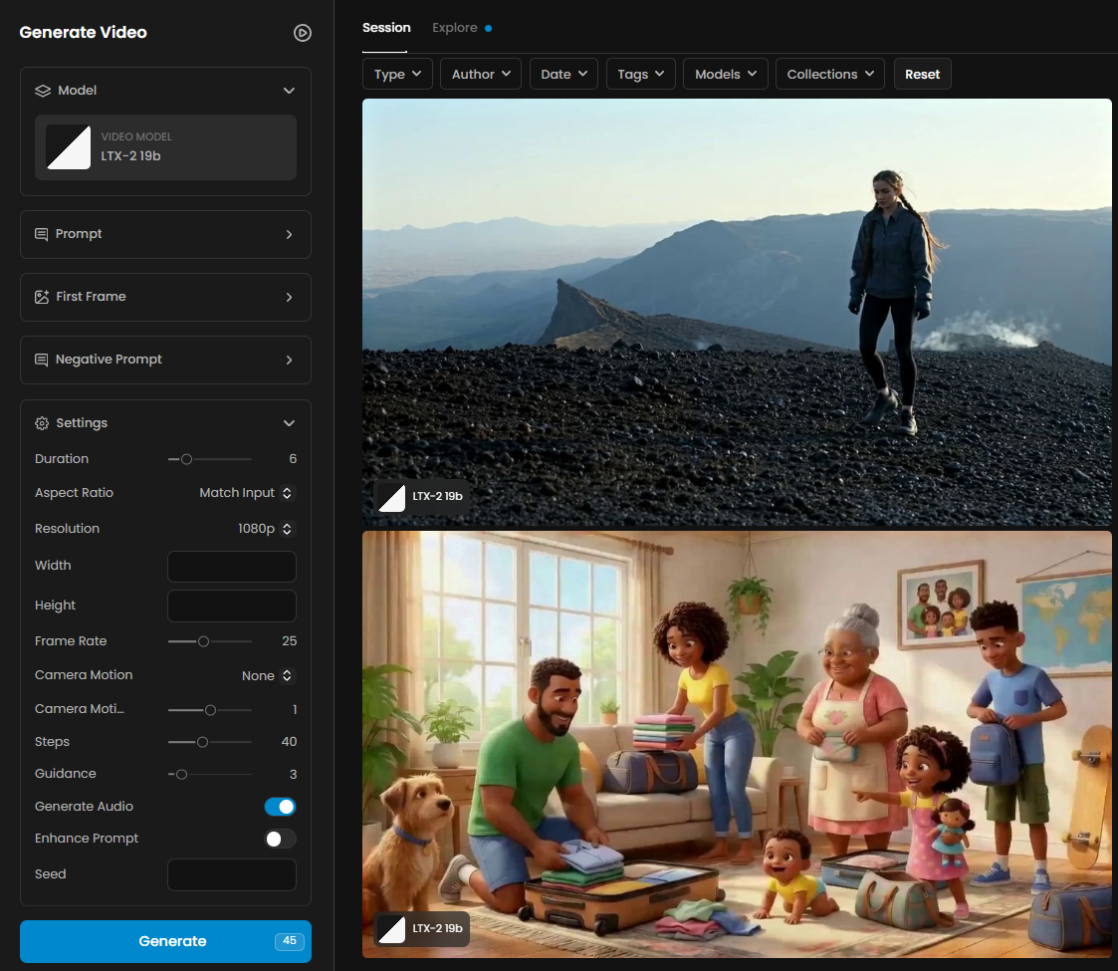Click the LTX-2 19b model thumbnail icon
Screen dimensions: 1118x971
click(x=69, y=147)
